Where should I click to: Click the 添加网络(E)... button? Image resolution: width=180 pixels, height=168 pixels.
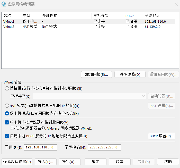tap(96, 74)
